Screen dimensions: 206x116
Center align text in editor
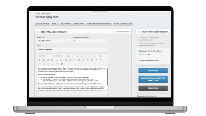pyautogui.click(x=44, y=60)
